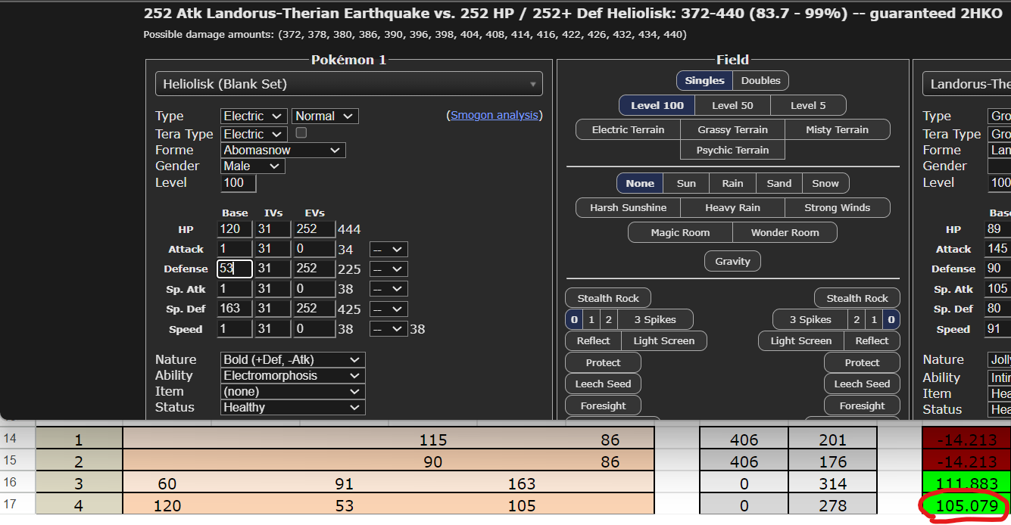The height and width of the screenshot is (525, 1011).
Task: Set 3 Spikes on Pokémon 1's side
Action: (x=655, y=319)
